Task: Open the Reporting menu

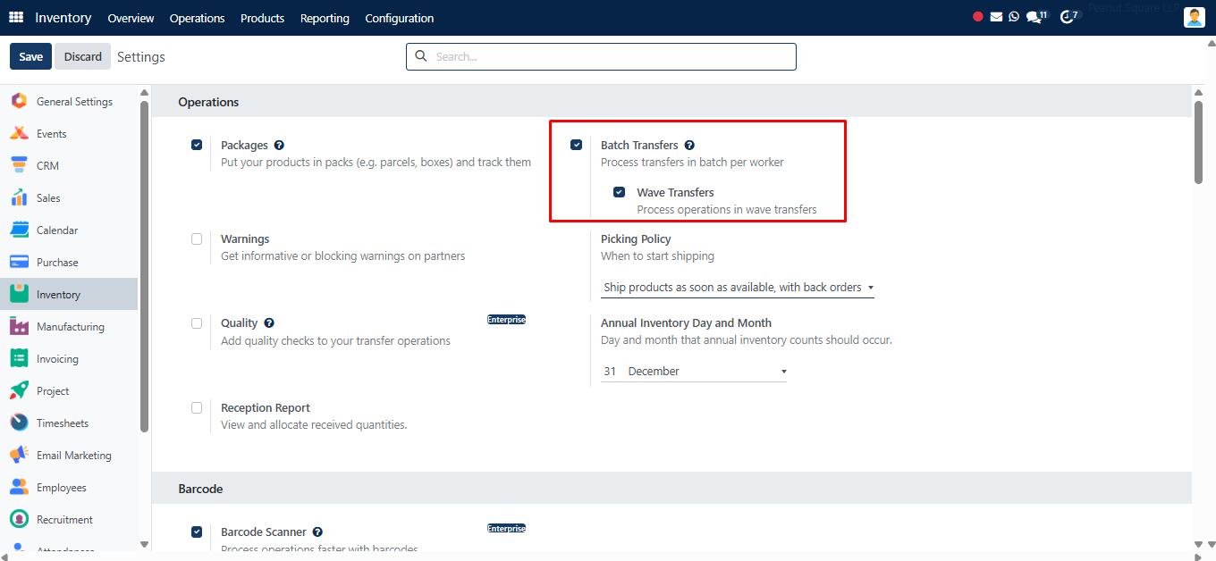Action: point(325,18)
